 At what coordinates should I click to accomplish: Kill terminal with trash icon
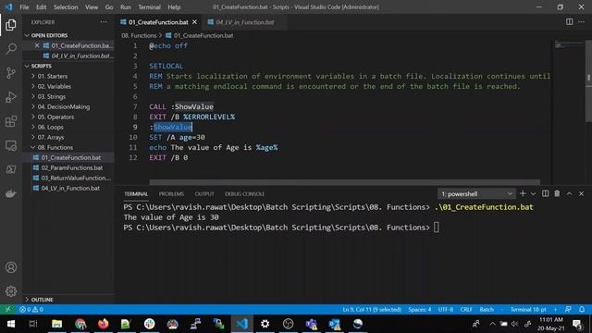tap(557, 193)
